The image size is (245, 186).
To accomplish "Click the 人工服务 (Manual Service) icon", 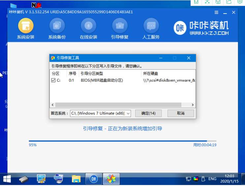I will (151, 28).
